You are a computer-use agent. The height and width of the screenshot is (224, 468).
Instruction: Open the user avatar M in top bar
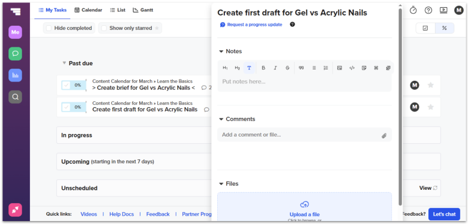point(459,10)
